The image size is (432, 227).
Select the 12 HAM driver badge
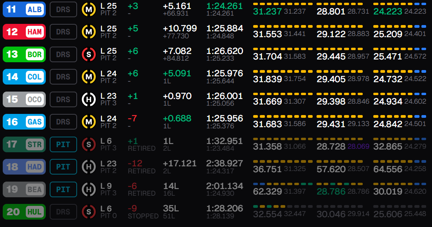point(24,32)
